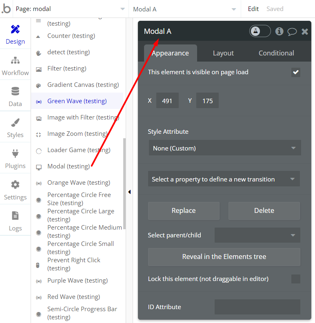Uncheck element visible on page load
This screenshot has height=323, width=315.
coord(296,72)
